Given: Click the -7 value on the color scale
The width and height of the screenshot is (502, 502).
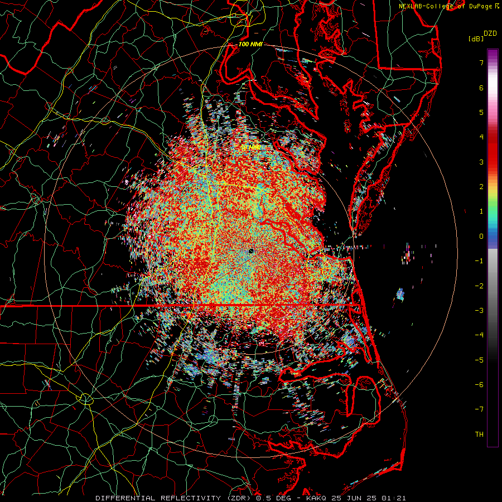Looking at the screenshot, I should 479,409.
